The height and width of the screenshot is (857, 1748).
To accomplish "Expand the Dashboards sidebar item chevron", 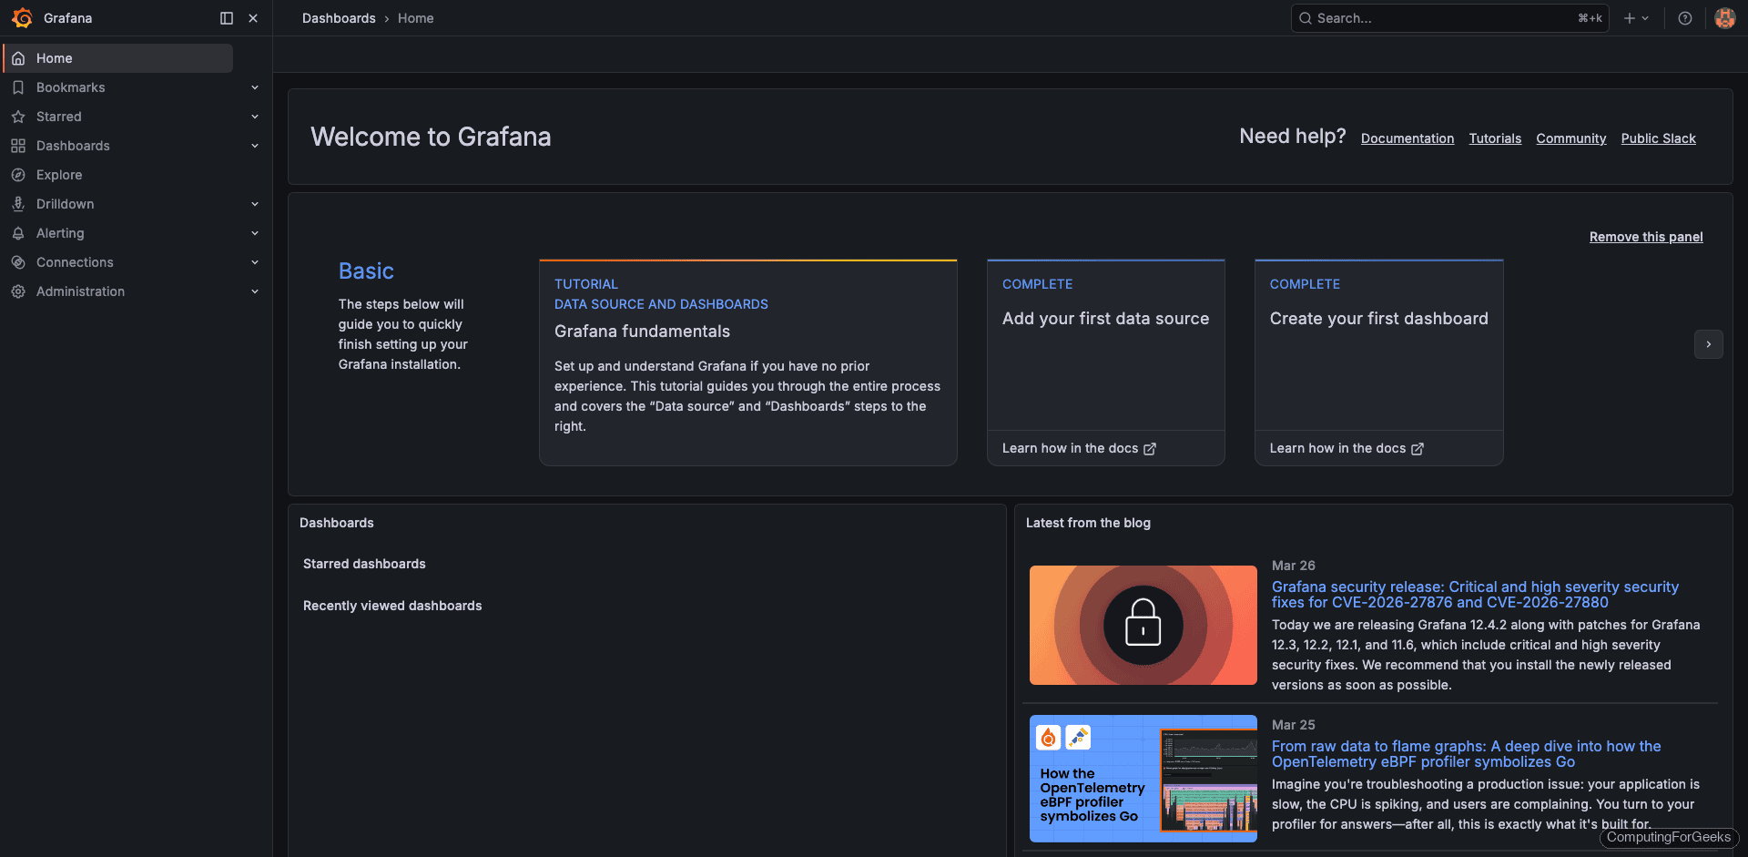I will point(255,145).
